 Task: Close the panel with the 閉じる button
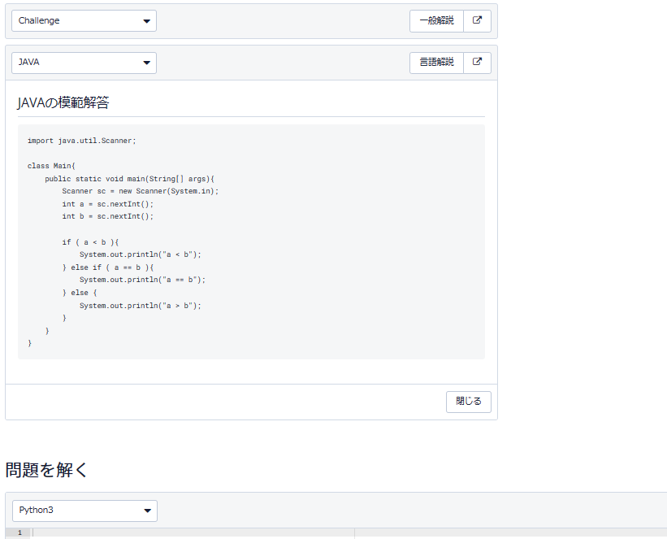[468, 402]
